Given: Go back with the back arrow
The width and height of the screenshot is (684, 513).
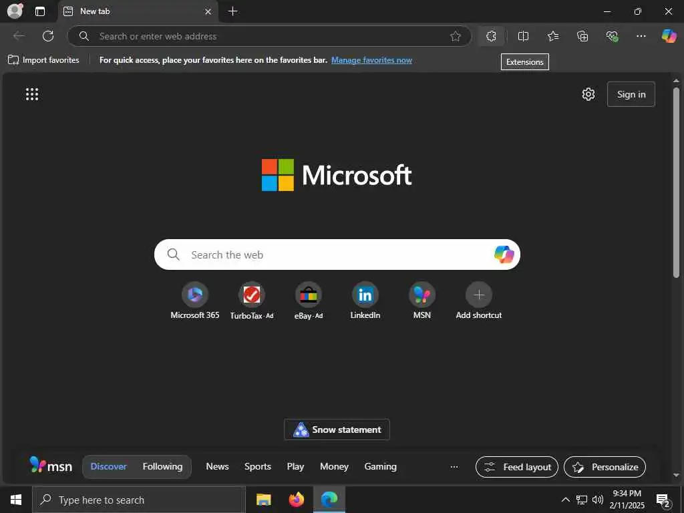Looking at the screenshot, I should tap(19, 36).
